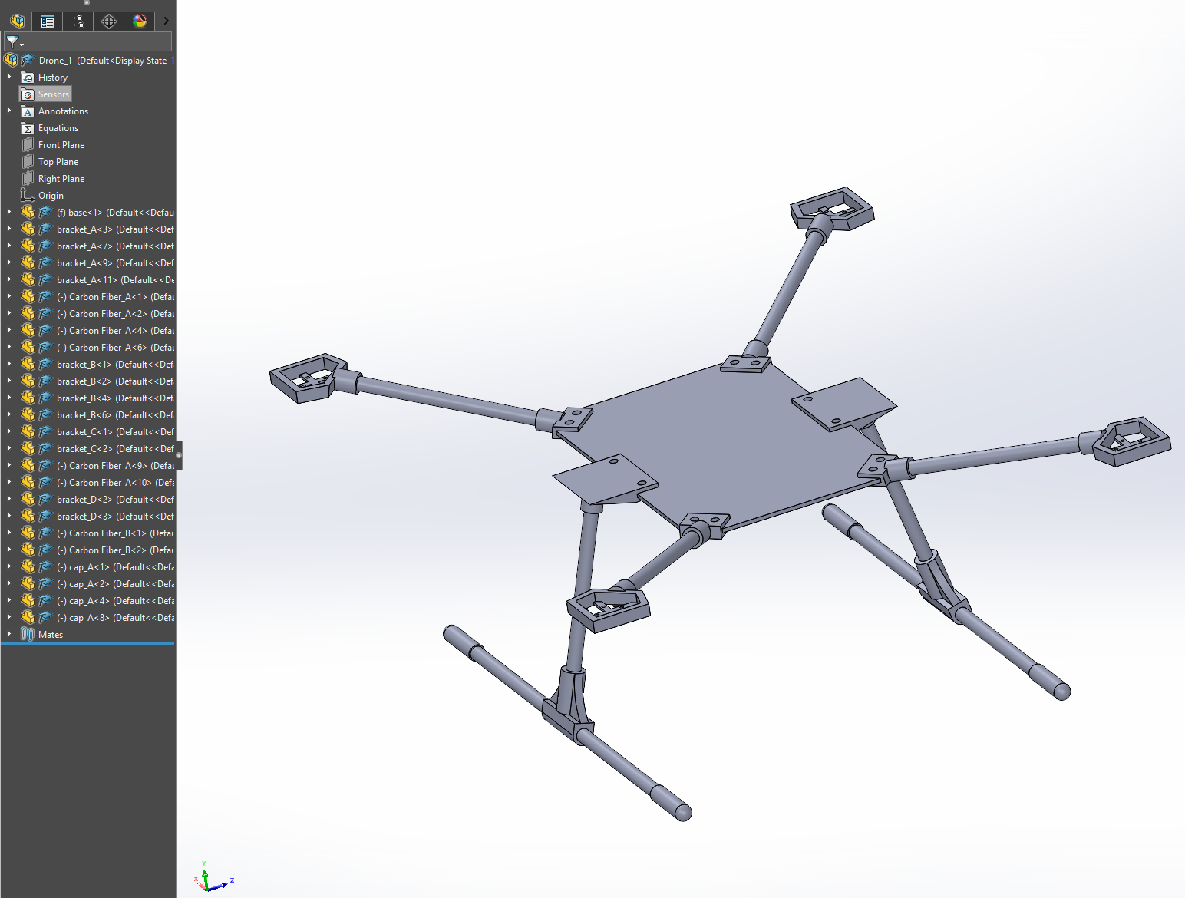Expand the Mates folder
Screen dimensions: 1185x898
point(9,635)
